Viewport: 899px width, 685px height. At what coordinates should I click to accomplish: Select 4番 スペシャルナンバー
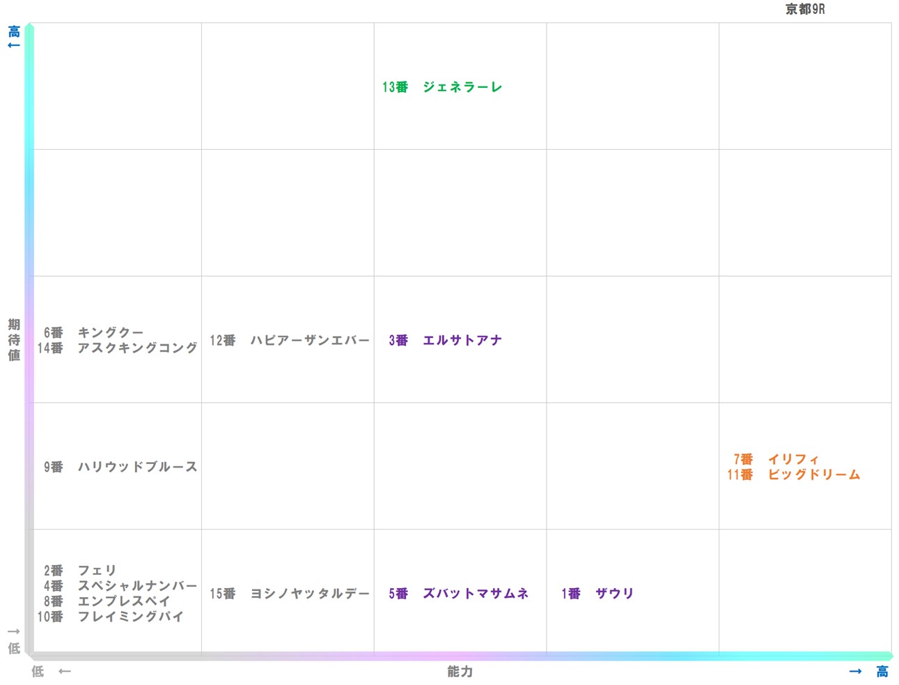(119, 586)
